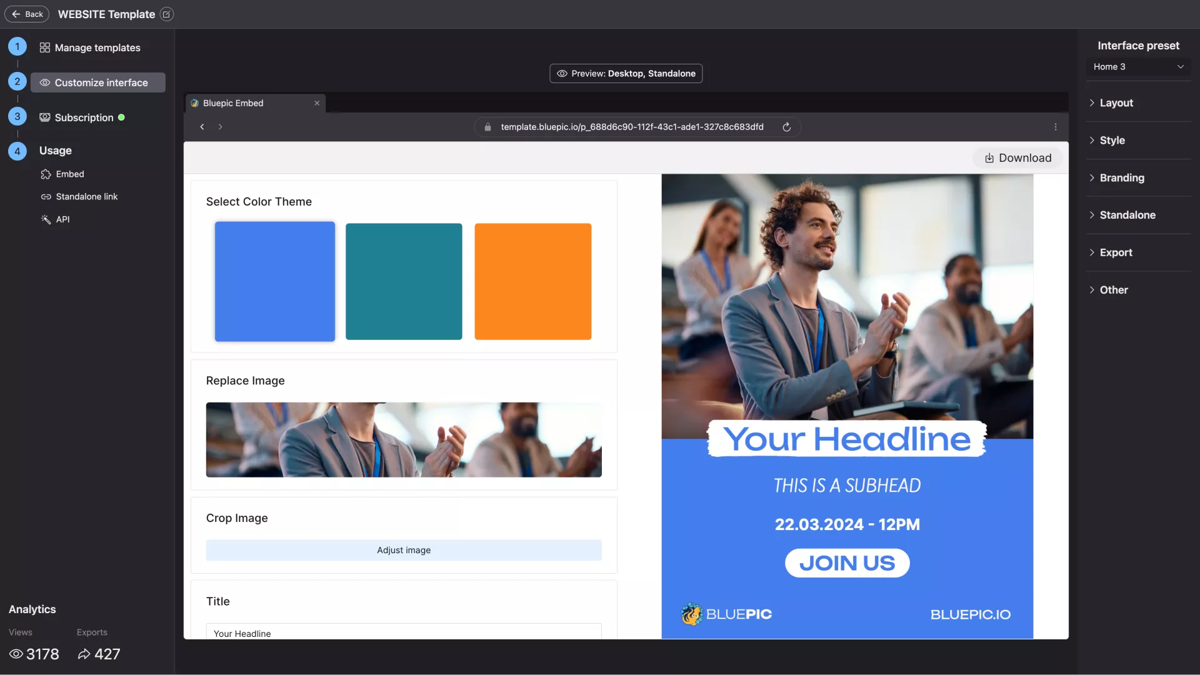The height and width of the screenshot is (675, 1200).
Task: Select the orange color theme swatch
Action: tap(532, 281)
